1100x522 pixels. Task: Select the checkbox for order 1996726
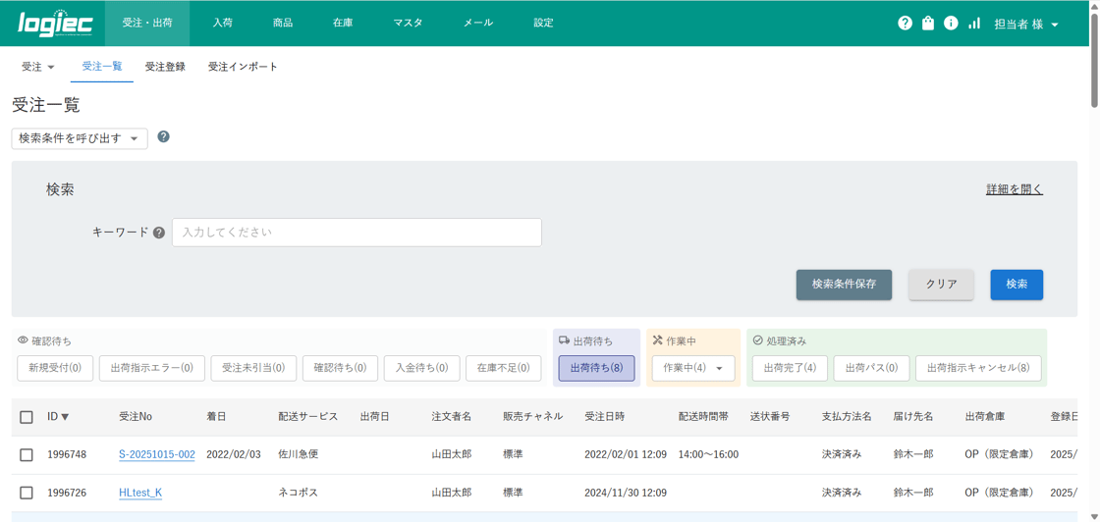[x=27, y=493]
